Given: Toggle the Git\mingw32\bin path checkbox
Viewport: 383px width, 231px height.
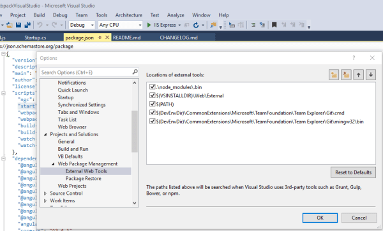Looking at the screenshot, I should 152,121.
